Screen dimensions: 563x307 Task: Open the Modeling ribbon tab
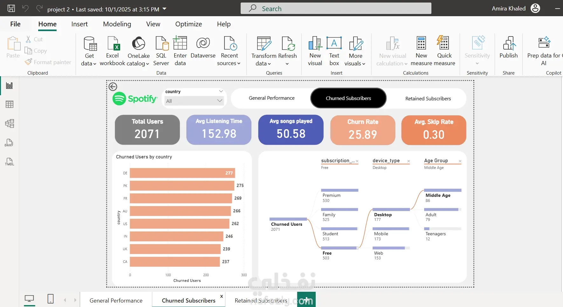click(117, 24)
